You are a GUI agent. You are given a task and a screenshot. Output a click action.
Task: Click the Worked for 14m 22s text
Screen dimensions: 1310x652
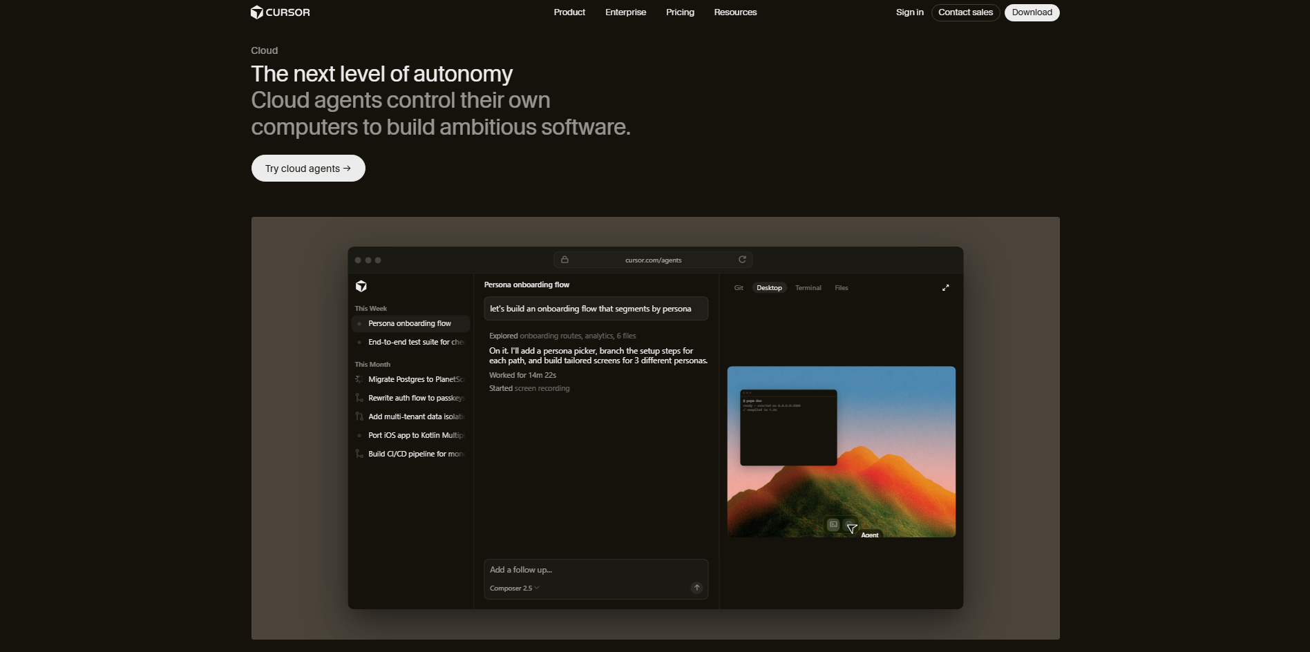point(522,375)
